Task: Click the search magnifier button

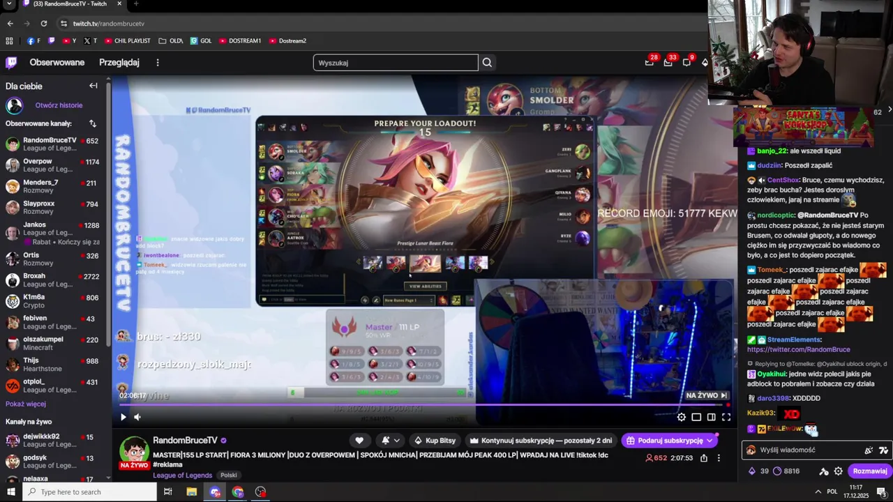Action: [x=487, y=63]
